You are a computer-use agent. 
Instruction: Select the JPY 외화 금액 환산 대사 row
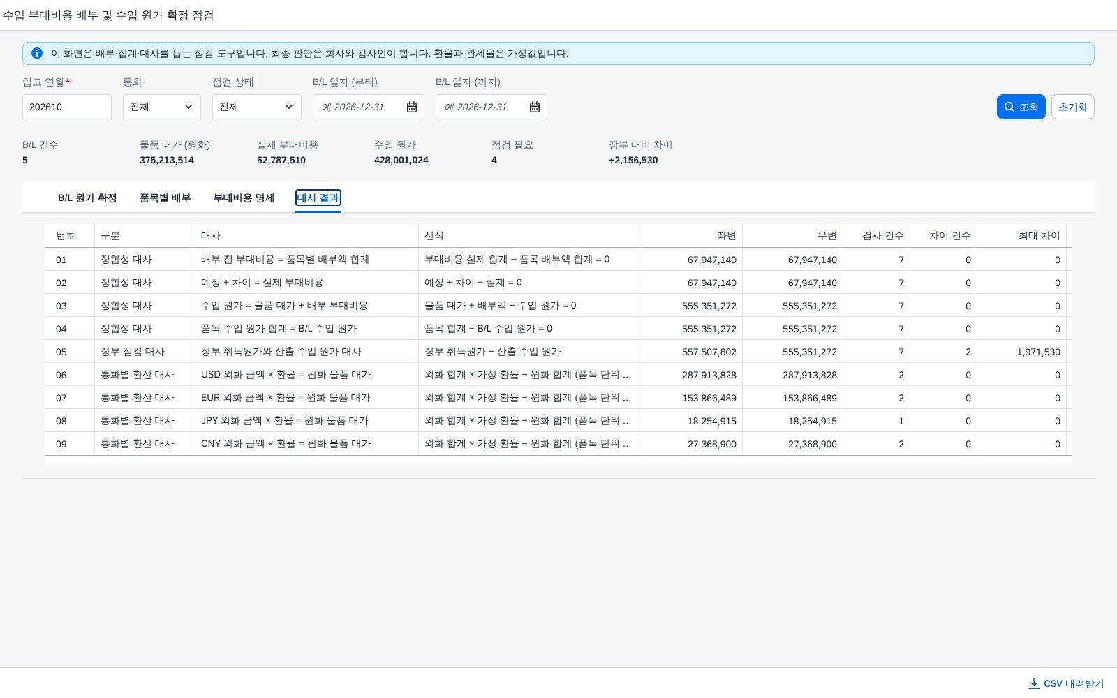[x=558, y=421]
